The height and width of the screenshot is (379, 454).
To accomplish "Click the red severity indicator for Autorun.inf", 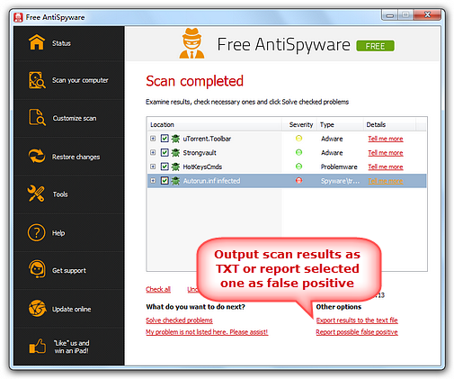I will (x=298, y=180).
